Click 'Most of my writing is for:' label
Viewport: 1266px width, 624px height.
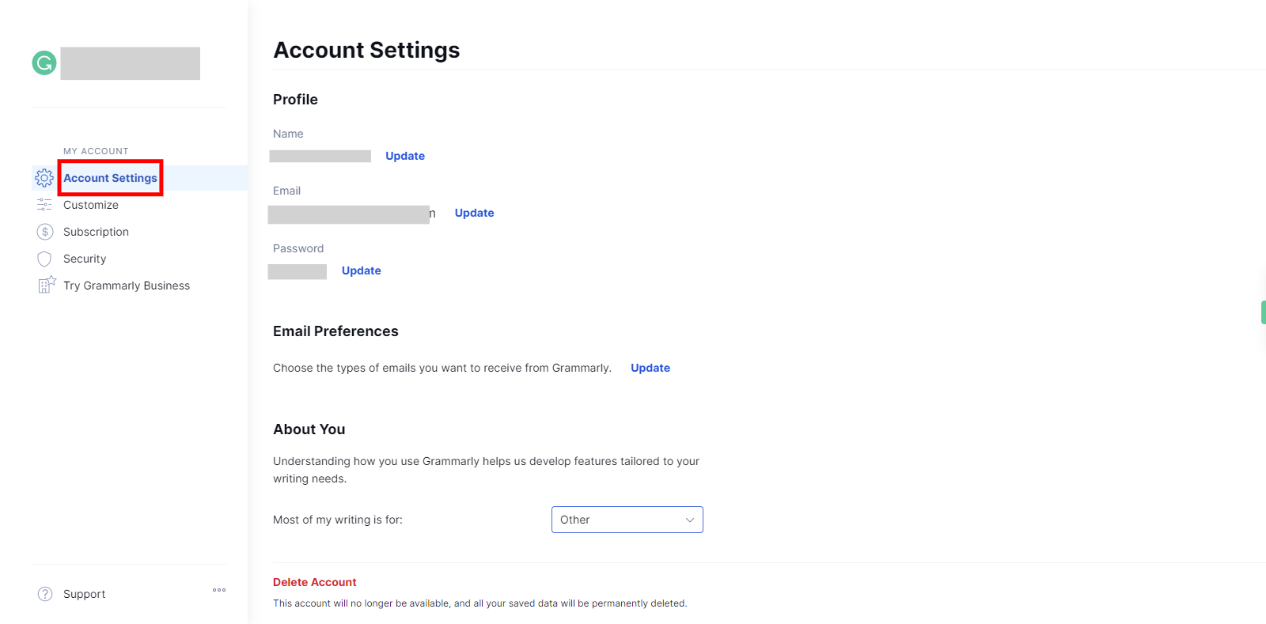tap(338, 520)
